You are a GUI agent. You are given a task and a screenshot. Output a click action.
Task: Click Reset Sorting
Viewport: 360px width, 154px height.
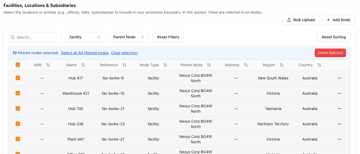pos(334,37)
